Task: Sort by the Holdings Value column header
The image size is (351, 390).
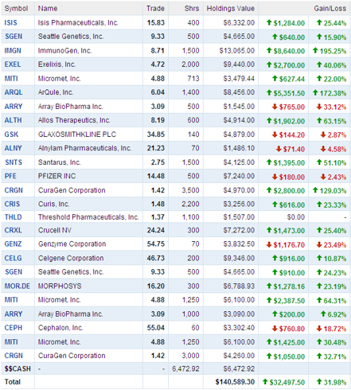Action: pos(231,9)
